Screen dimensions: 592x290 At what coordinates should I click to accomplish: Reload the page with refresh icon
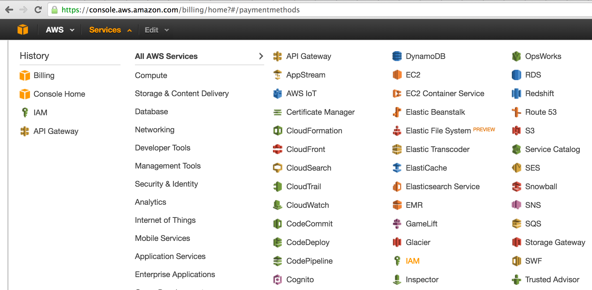click(38, 10)
